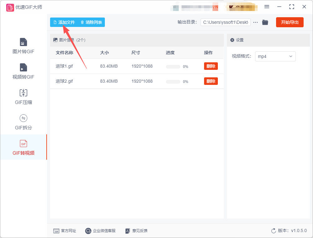Image resolution: width=313 pixels, height=238 pixels.
Task: Open the GIF压缩 tool in the sidebar
Action: 23,97
